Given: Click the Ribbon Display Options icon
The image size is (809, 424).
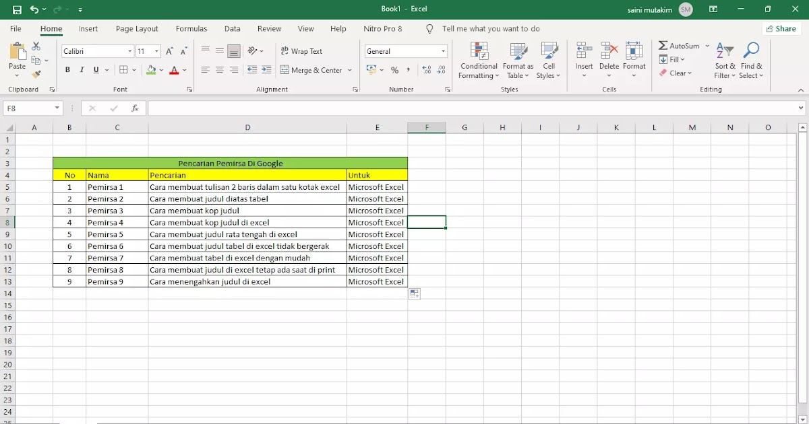Looking at the screenshot, I should pos(713,9).
